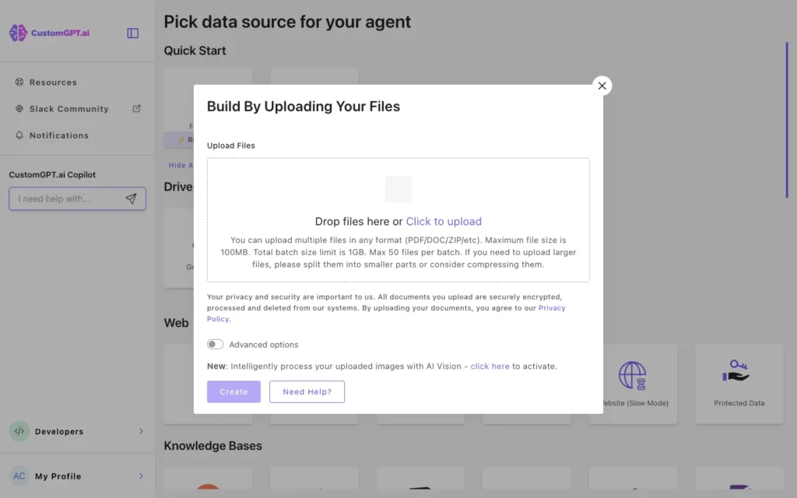Activate AI Vision via 'click here' link
797x498 pixels.
click(x=490, y=366)
